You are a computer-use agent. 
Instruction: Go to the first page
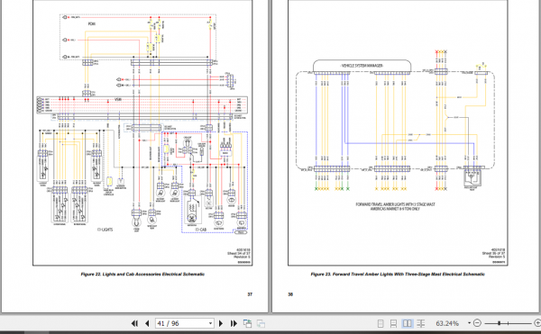[x=134, y=323]
